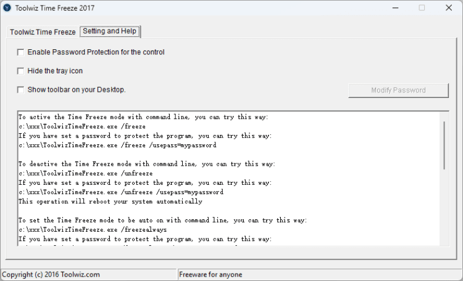
Task: Click the 'will reboot your system automatically' line
Action: pyautogui.click(x=110, y=202)
